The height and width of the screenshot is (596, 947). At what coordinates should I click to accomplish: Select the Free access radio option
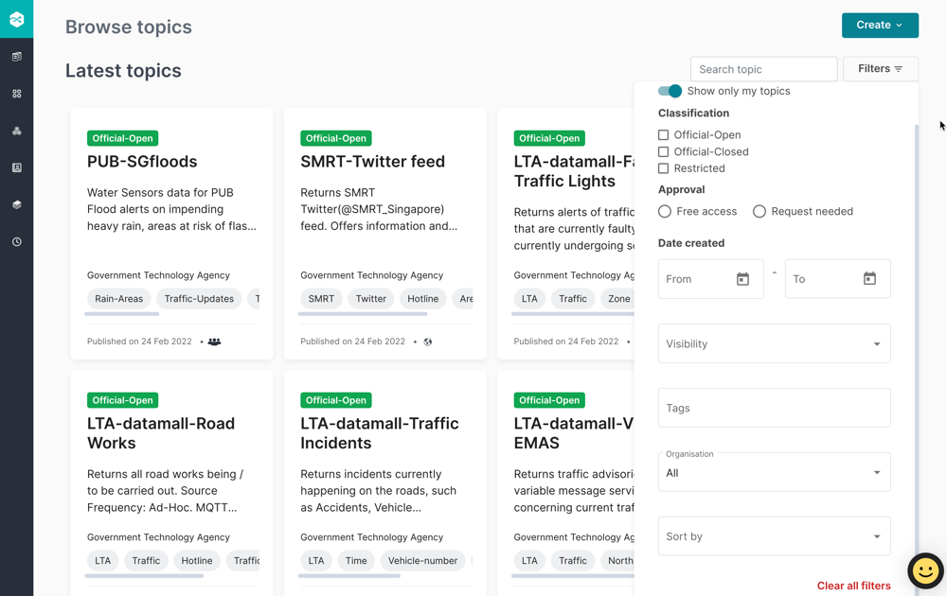(x=665, y=212)
